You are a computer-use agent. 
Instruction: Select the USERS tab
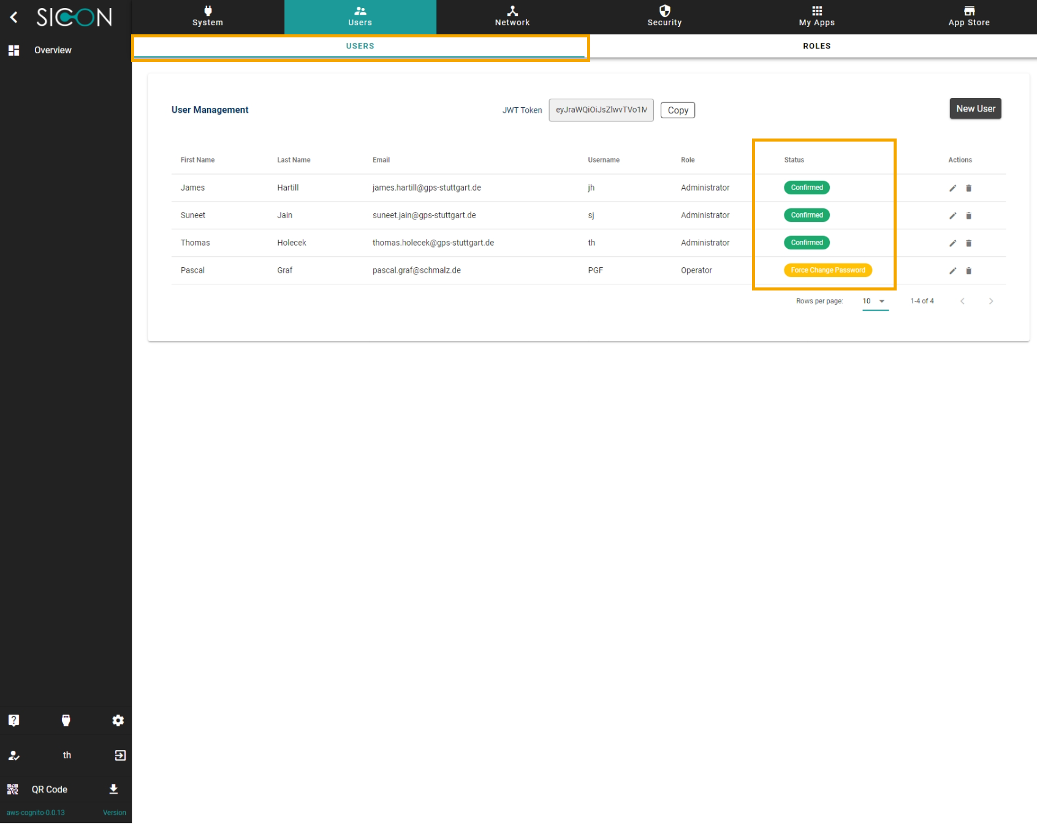tap(360, 45)
